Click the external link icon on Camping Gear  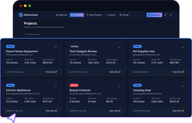pyautogui.click(x=183, y=111)
